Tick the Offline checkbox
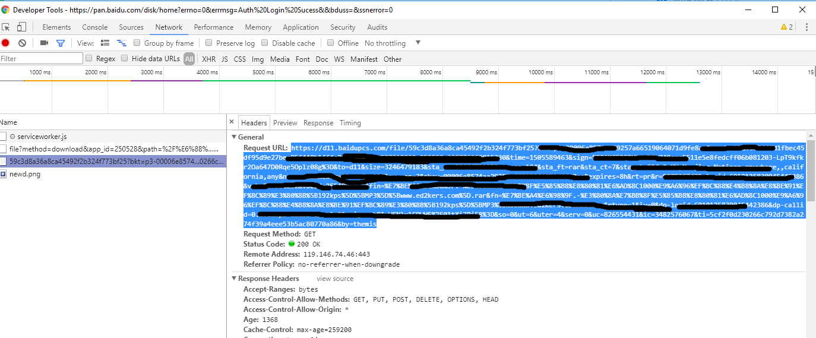The width and height of the screenshot is (816, 338). point(331,43)
